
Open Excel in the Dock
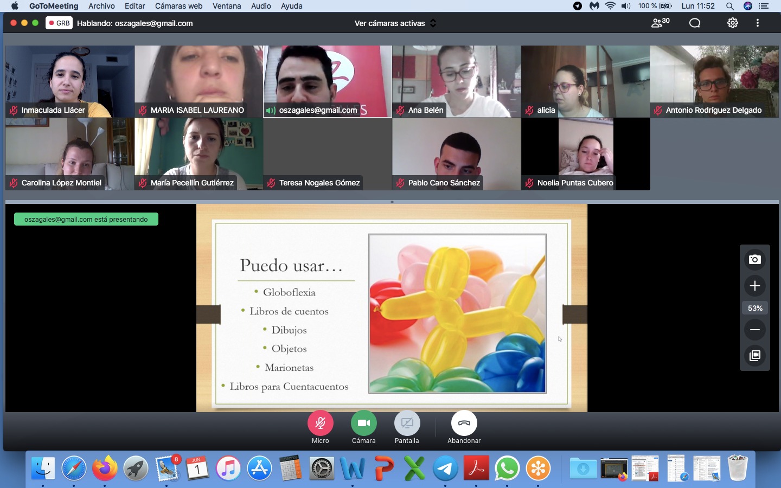pos(414,468)
